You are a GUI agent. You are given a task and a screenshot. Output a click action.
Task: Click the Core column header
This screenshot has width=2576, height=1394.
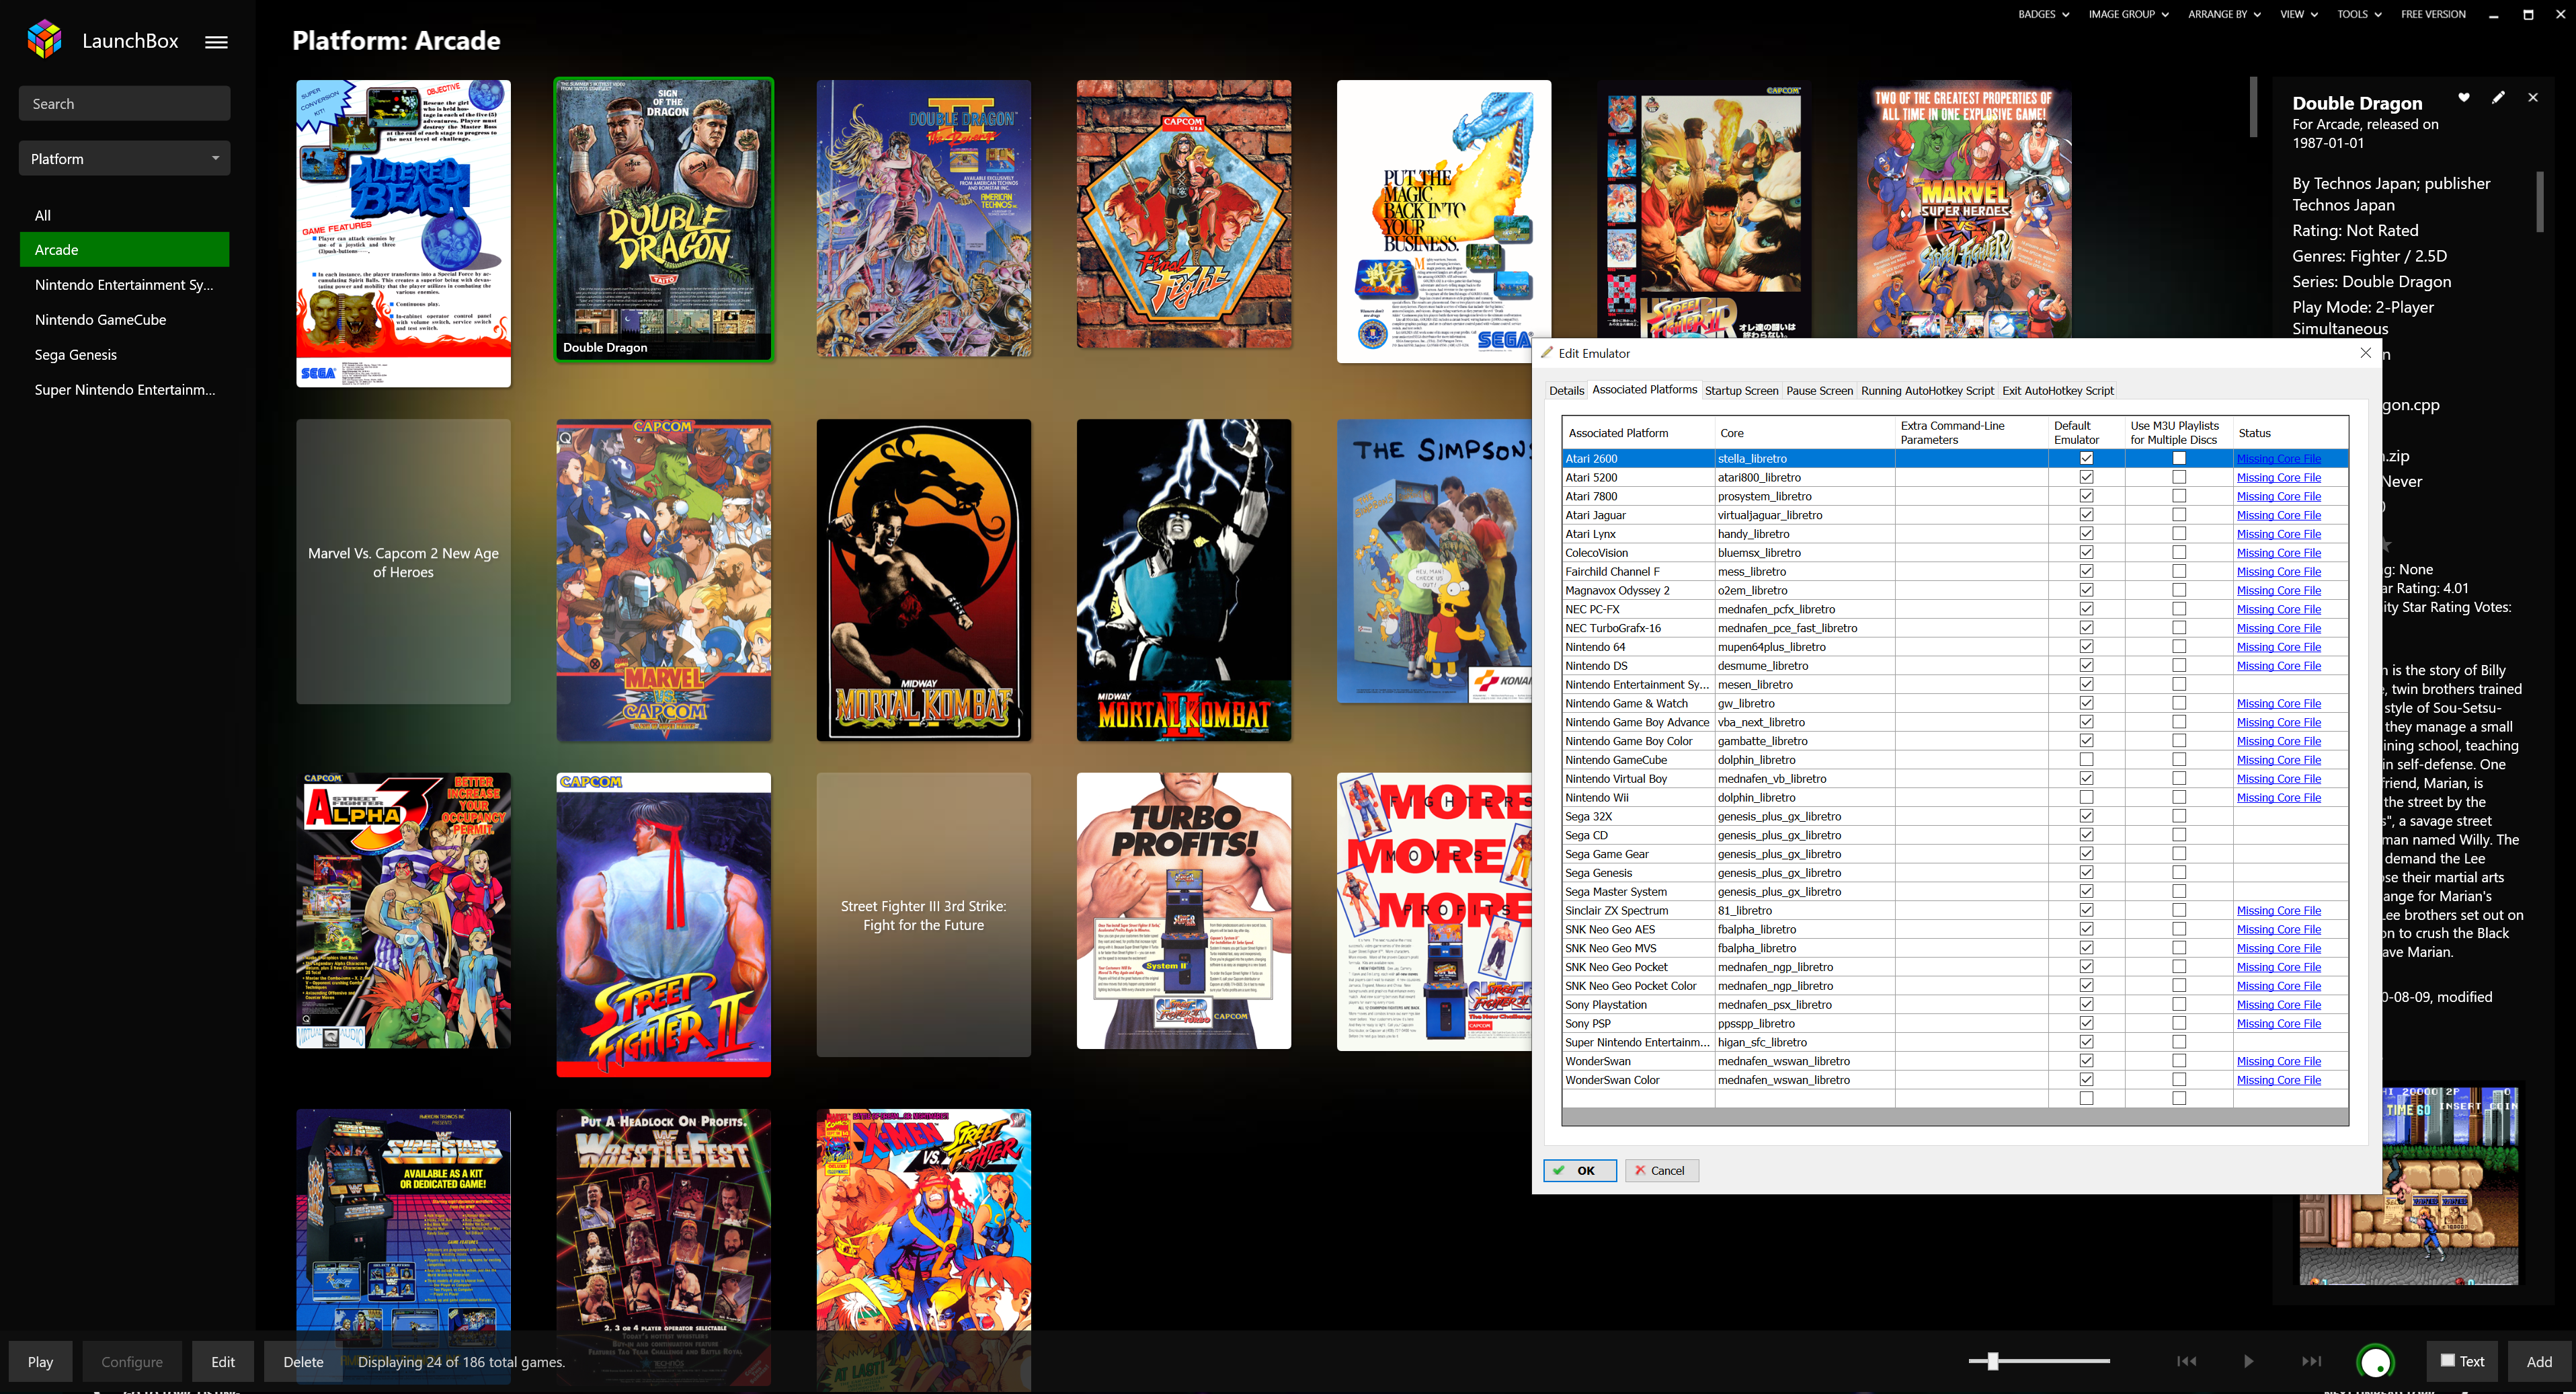[1805, 432]
